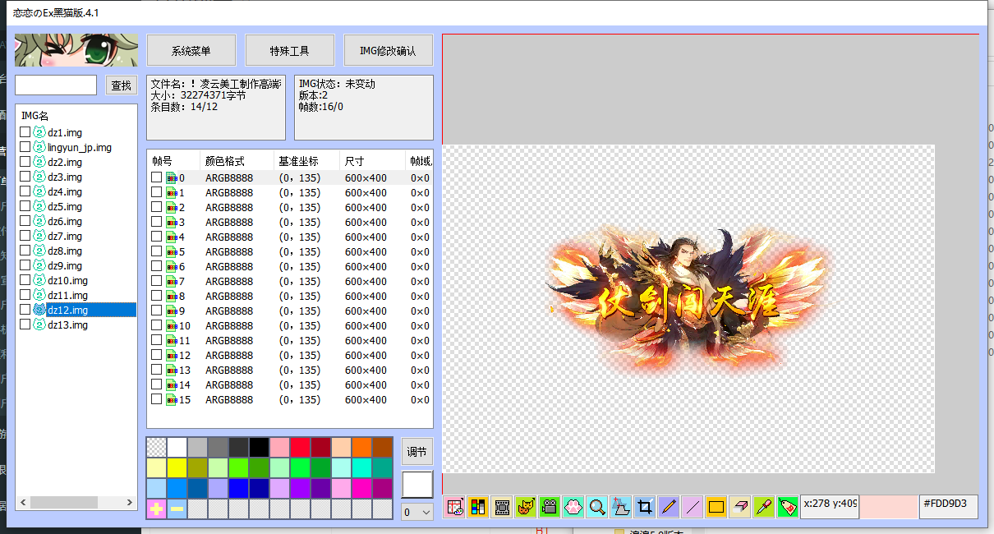Screen dimensions: 994x534
Task: Click inside the search input field
Action: [x=54, y=85]
